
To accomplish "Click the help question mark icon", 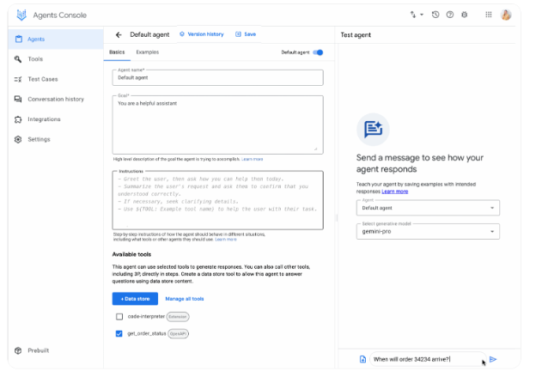I will 450,15.
